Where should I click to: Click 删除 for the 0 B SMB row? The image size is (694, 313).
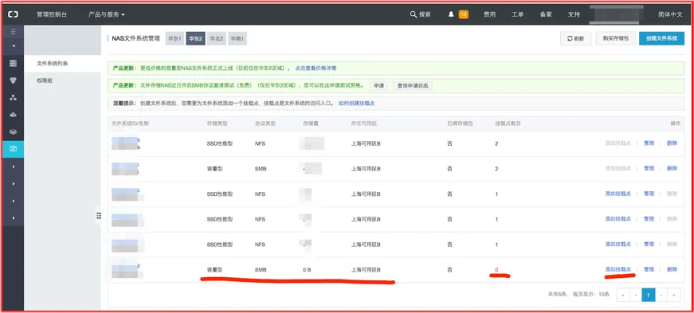point(672,269)
